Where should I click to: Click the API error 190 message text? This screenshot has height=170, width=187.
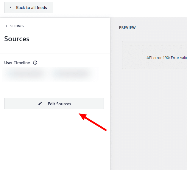pos(166,58)
